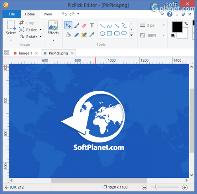Screen dimensions: 197x194
Task: Go to the next shapes gallery row
Action: [132, 30]
